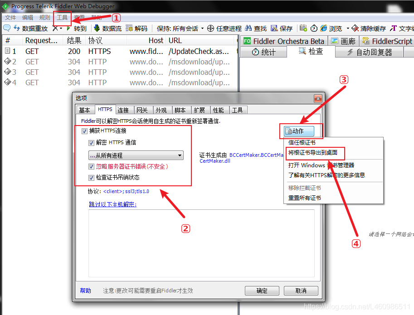Screen dimensions: 414x315
Task: Click the 取消 cancel button
Action: pos(301,291)
